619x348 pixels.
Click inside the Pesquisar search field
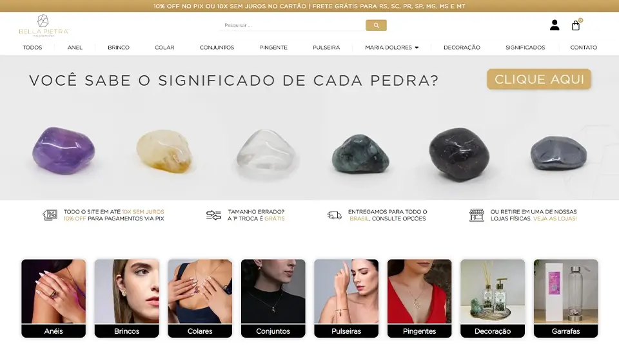point(292,25)
